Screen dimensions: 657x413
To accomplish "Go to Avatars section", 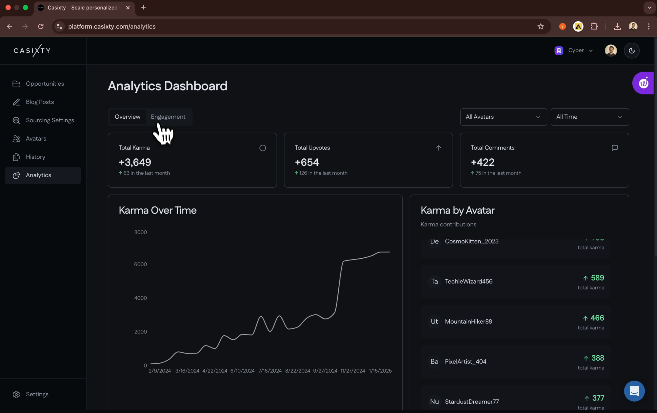I will 36,139.
